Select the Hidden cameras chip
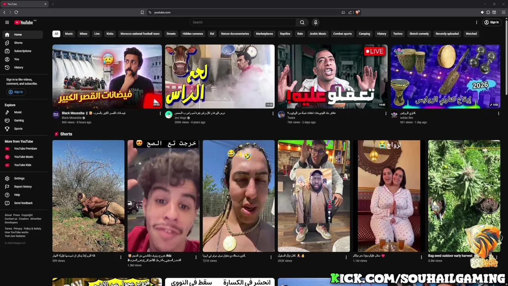508x286 pixels. click(x=193, y=34)
